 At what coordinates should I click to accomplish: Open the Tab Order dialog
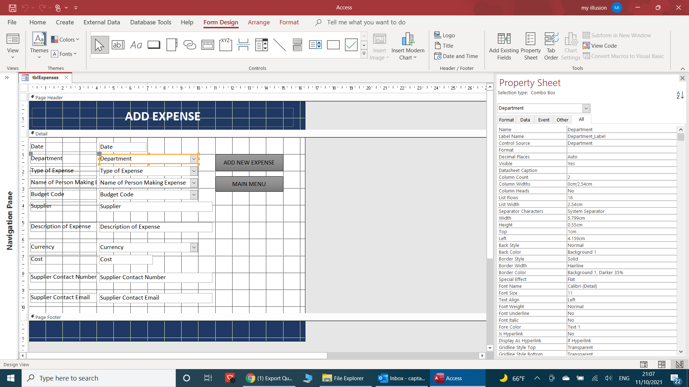551,46
